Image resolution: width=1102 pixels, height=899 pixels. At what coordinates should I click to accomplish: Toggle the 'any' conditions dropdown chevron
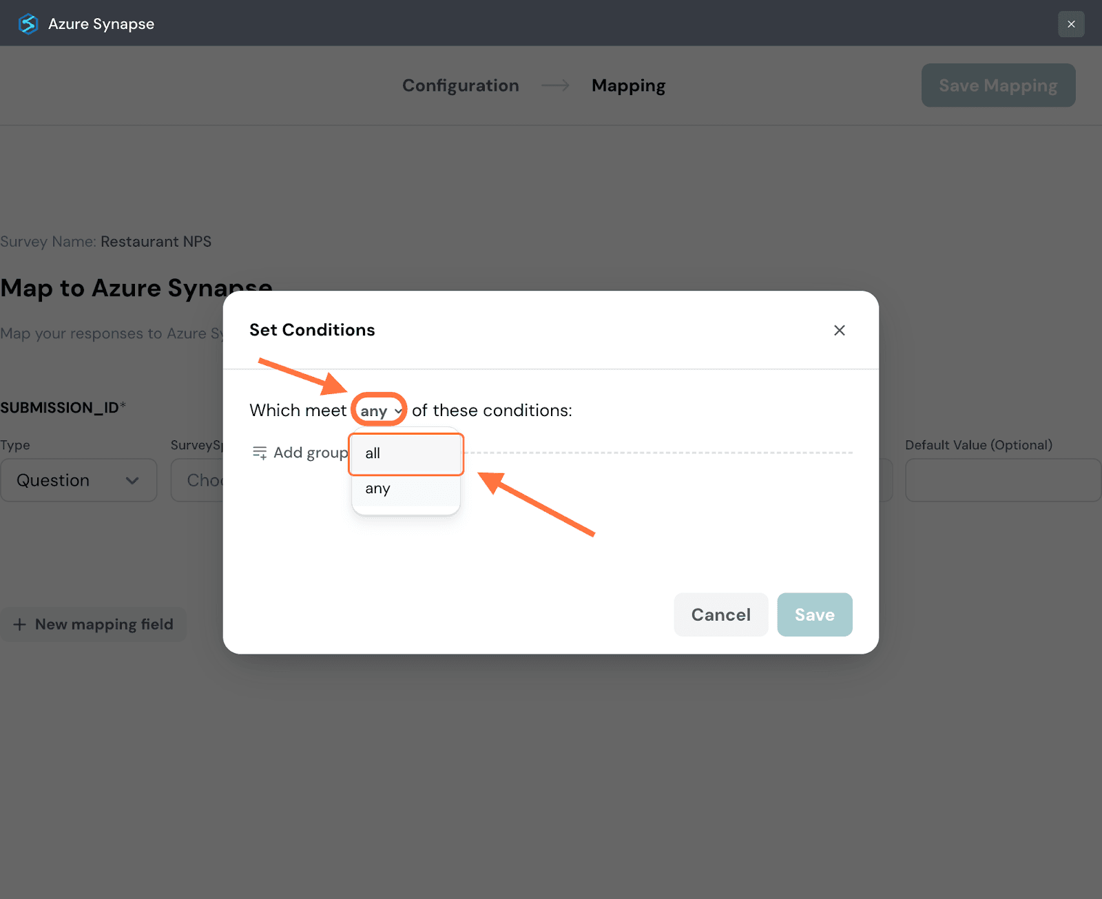point(397,411)
